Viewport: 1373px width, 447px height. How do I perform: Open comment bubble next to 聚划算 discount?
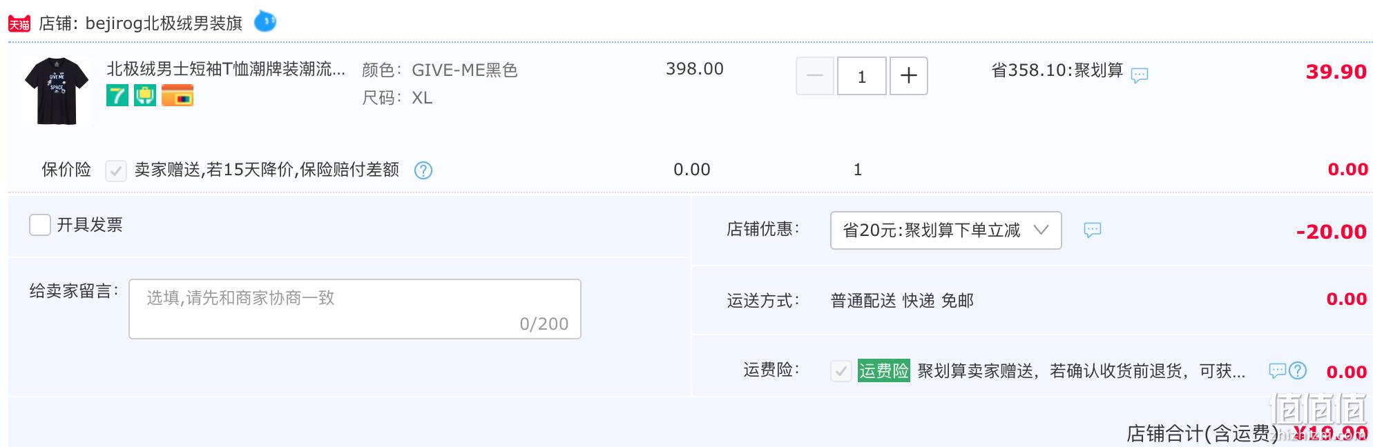pyautogui.click(x=1140, y=74)
